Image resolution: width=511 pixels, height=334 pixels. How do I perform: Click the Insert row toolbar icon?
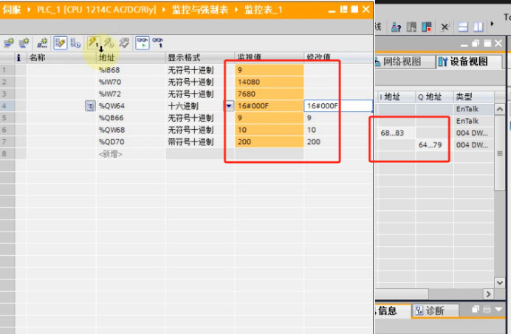click(9, 43)
